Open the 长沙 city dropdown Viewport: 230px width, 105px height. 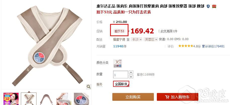137,39
